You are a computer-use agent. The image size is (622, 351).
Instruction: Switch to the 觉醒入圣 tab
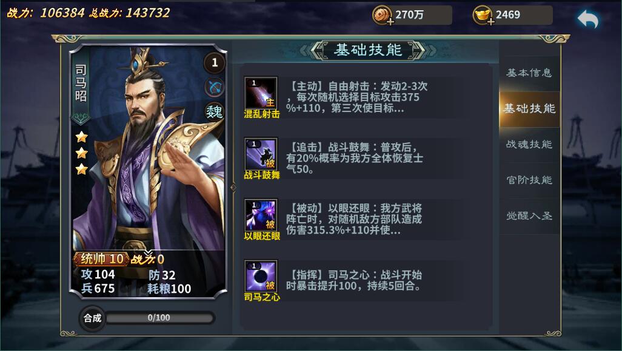(x=529, y=216)
